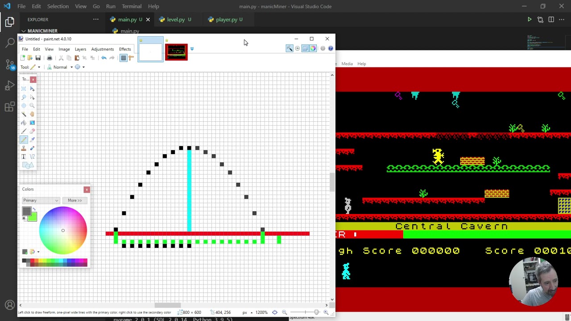Open VS Code Run and Debug view
This screenshot has height=321, width=571.
tap(9, 86)
